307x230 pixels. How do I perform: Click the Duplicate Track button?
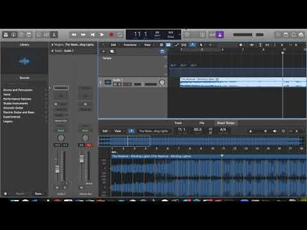[x=112, y=51]
